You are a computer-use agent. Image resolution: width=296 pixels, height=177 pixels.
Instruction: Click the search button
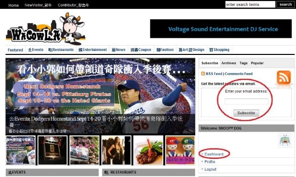[x=285, y=4]
